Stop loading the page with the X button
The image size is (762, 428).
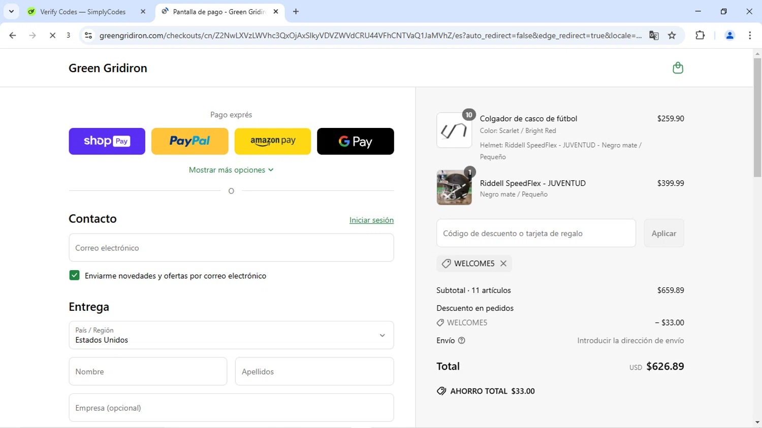click(52, 36)
